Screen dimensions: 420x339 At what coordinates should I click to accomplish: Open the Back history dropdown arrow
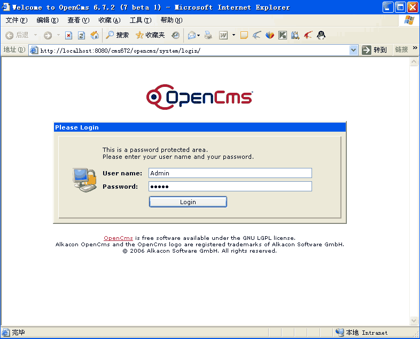click(x=35, y=35)
